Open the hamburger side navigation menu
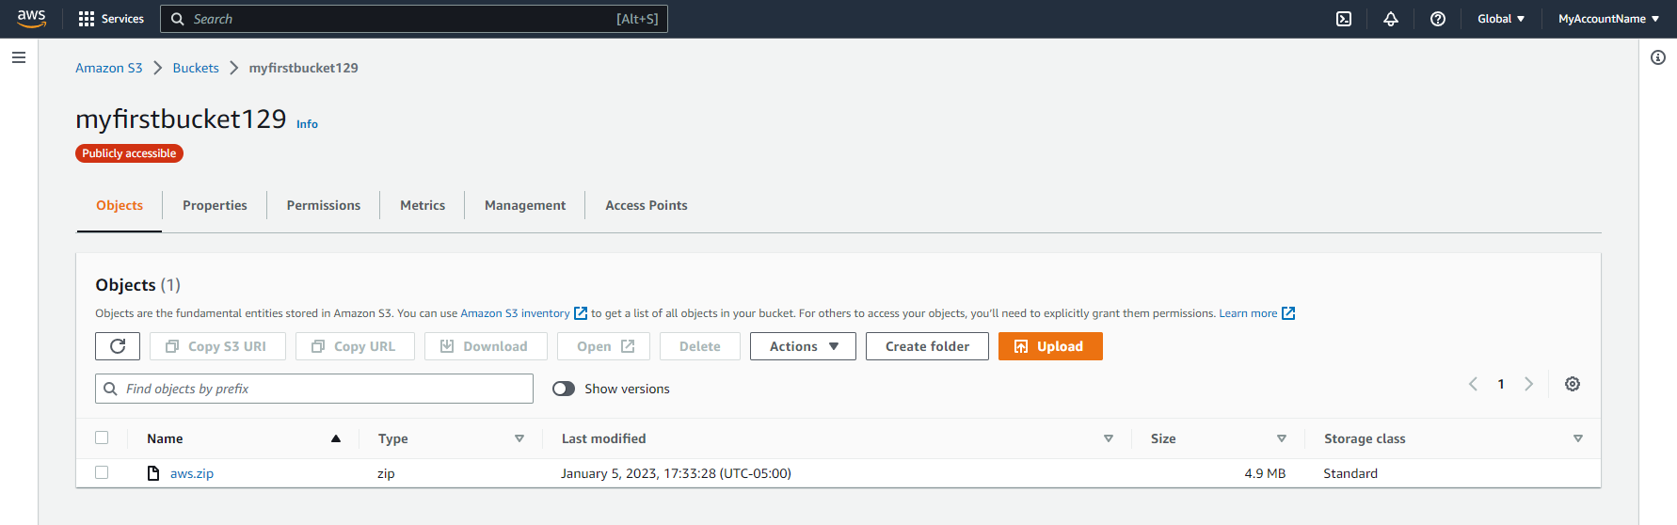The width and height of the screenshot is (1677, 525). tap(19, 57)
